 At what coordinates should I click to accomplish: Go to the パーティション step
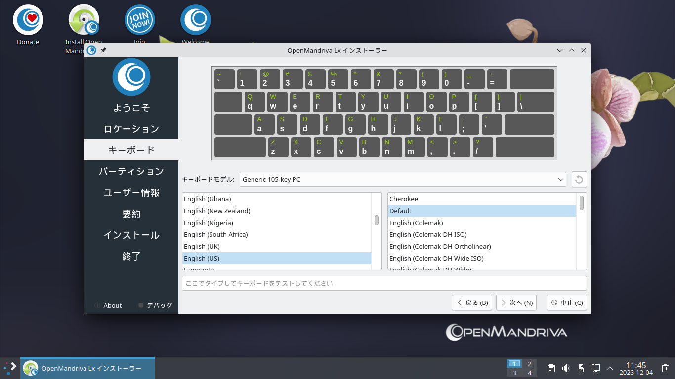131,171
